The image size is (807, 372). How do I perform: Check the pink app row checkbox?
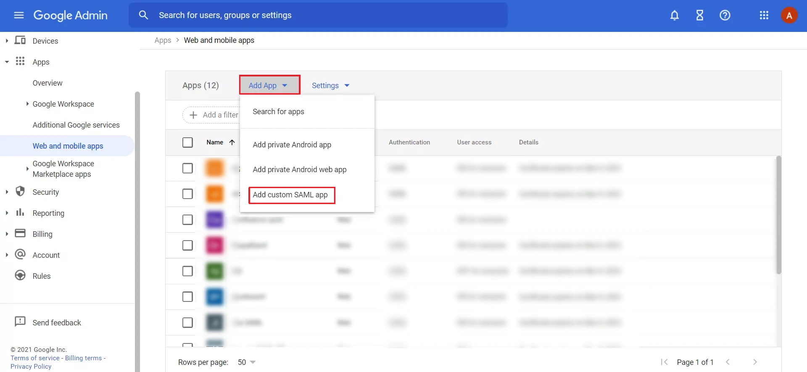click(x=188, y=245)
